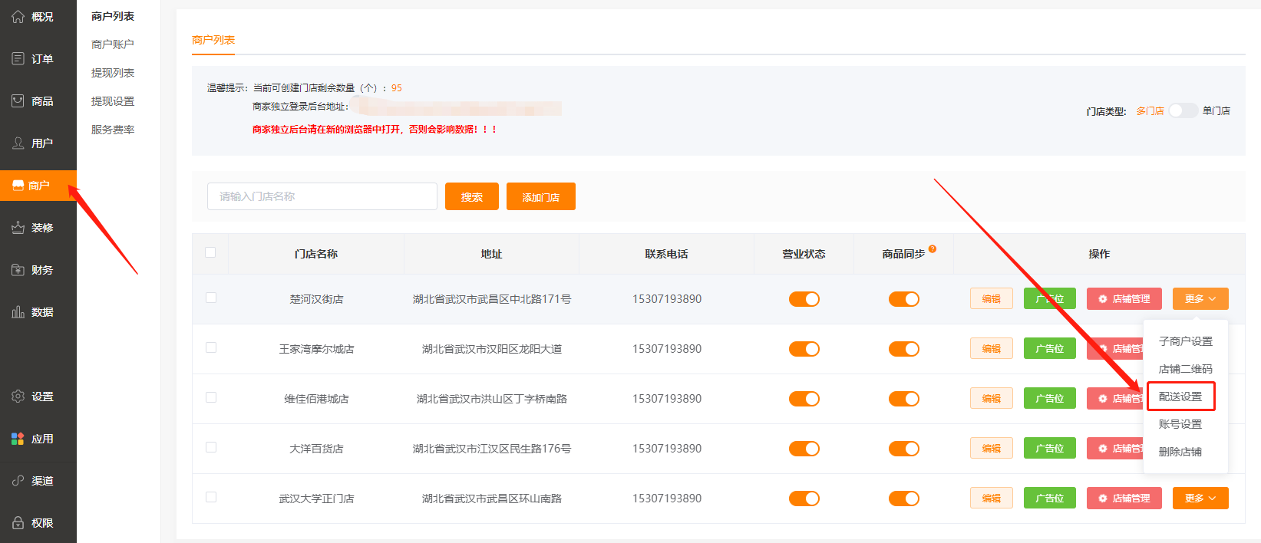
Task: Choose 配送设置 from the dropdown menu
Action: point(1180,397)
